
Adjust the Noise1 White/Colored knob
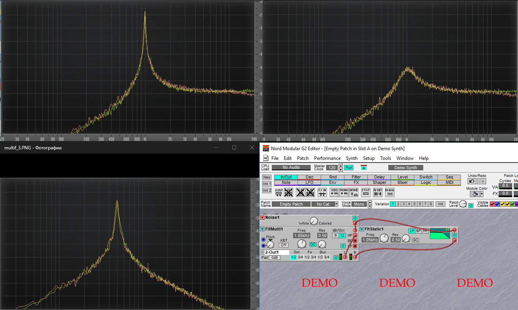tap(313, 221)
